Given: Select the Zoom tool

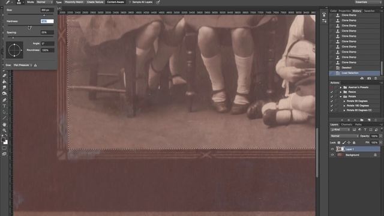Looking at the screenshot, I should coord(4,130).
